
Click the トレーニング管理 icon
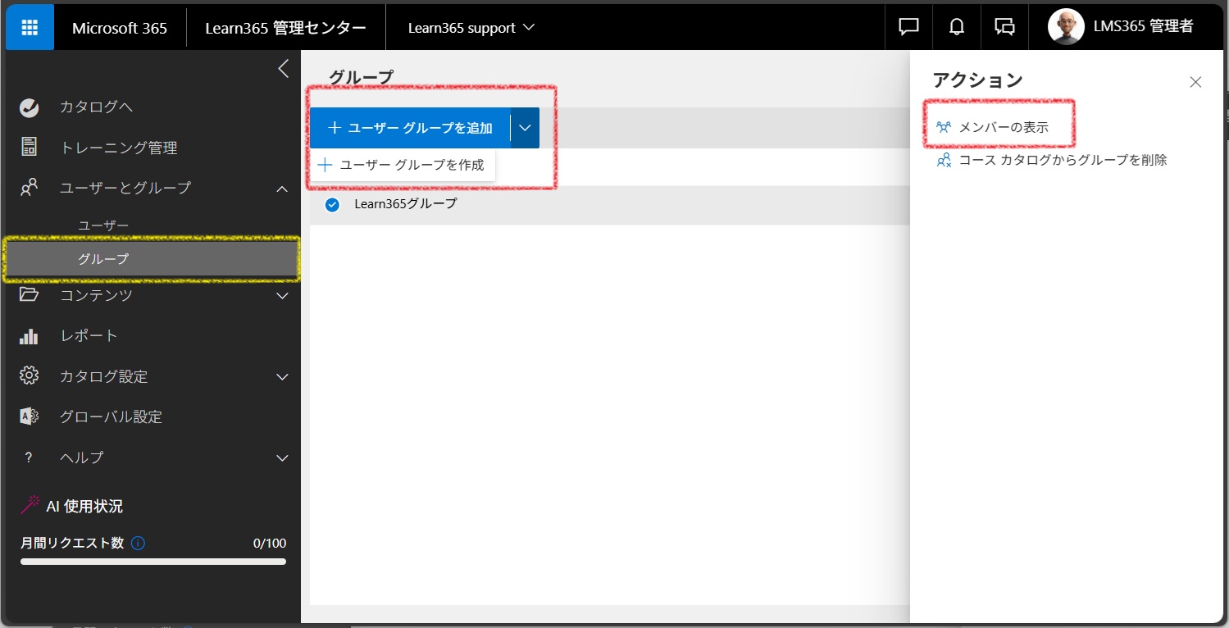pyautogui.click(x=30, y=148)
